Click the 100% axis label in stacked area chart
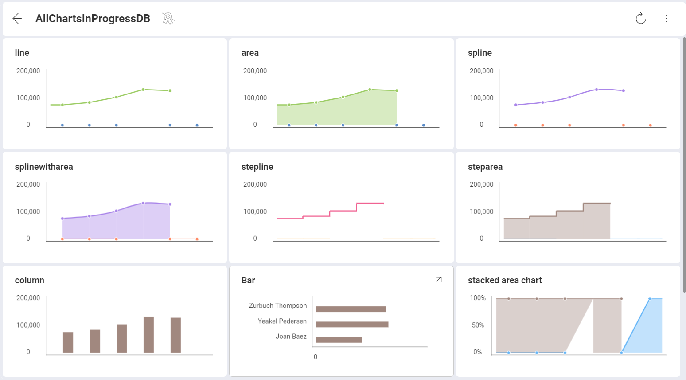 pyautogui.click(x=478, y=298)
